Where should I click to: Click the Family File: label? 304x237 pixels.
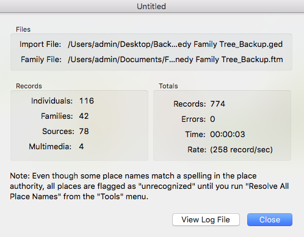[x=41, y=60]
